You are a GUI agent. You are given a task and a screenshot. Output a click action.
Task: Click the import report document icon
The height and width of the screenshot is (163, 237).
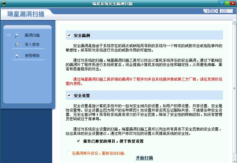pos(17,45)
